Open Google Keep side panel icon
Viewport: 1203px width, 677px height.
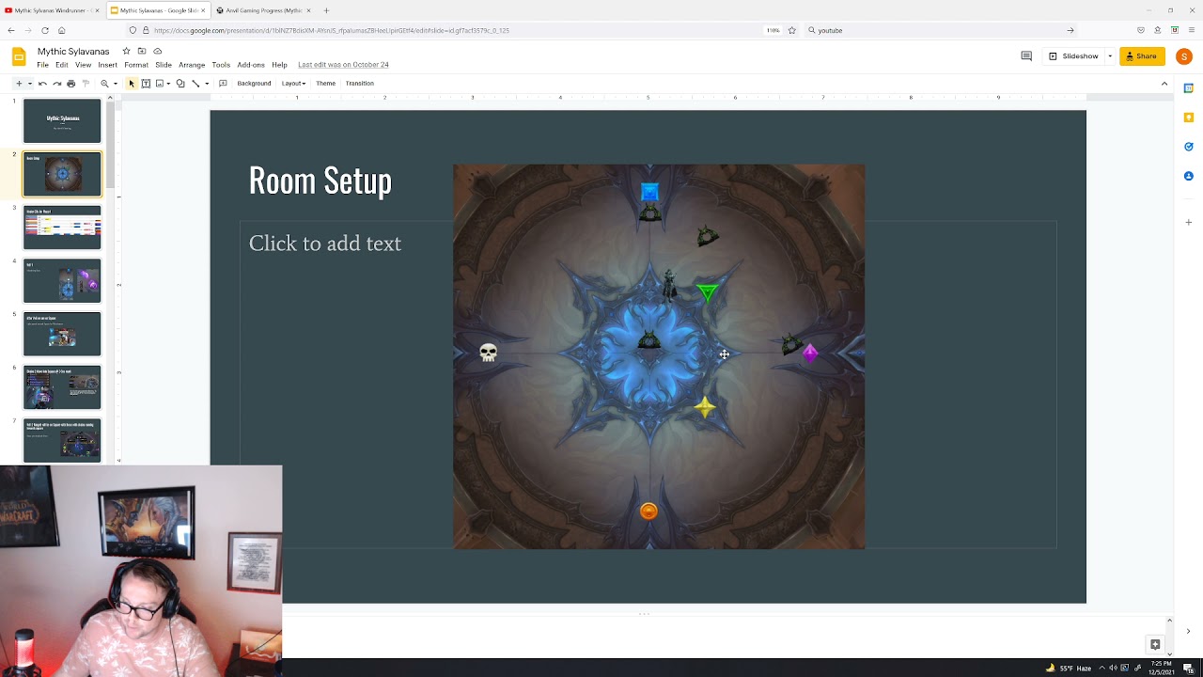tap(1189, 118)
